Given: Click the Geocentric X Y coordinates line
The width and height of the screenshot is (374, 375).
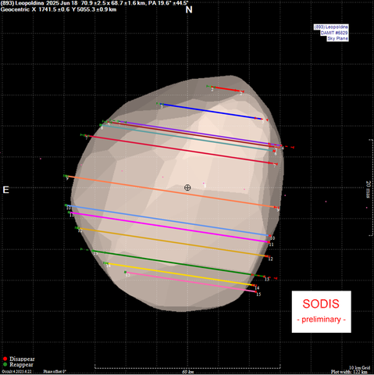Looking at the screenshot, I should click(59, 9).
